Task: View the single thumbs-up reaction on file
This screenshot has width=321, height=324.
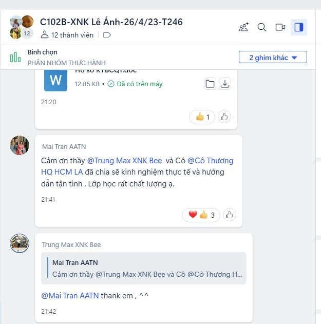Action: click(202, 117)
